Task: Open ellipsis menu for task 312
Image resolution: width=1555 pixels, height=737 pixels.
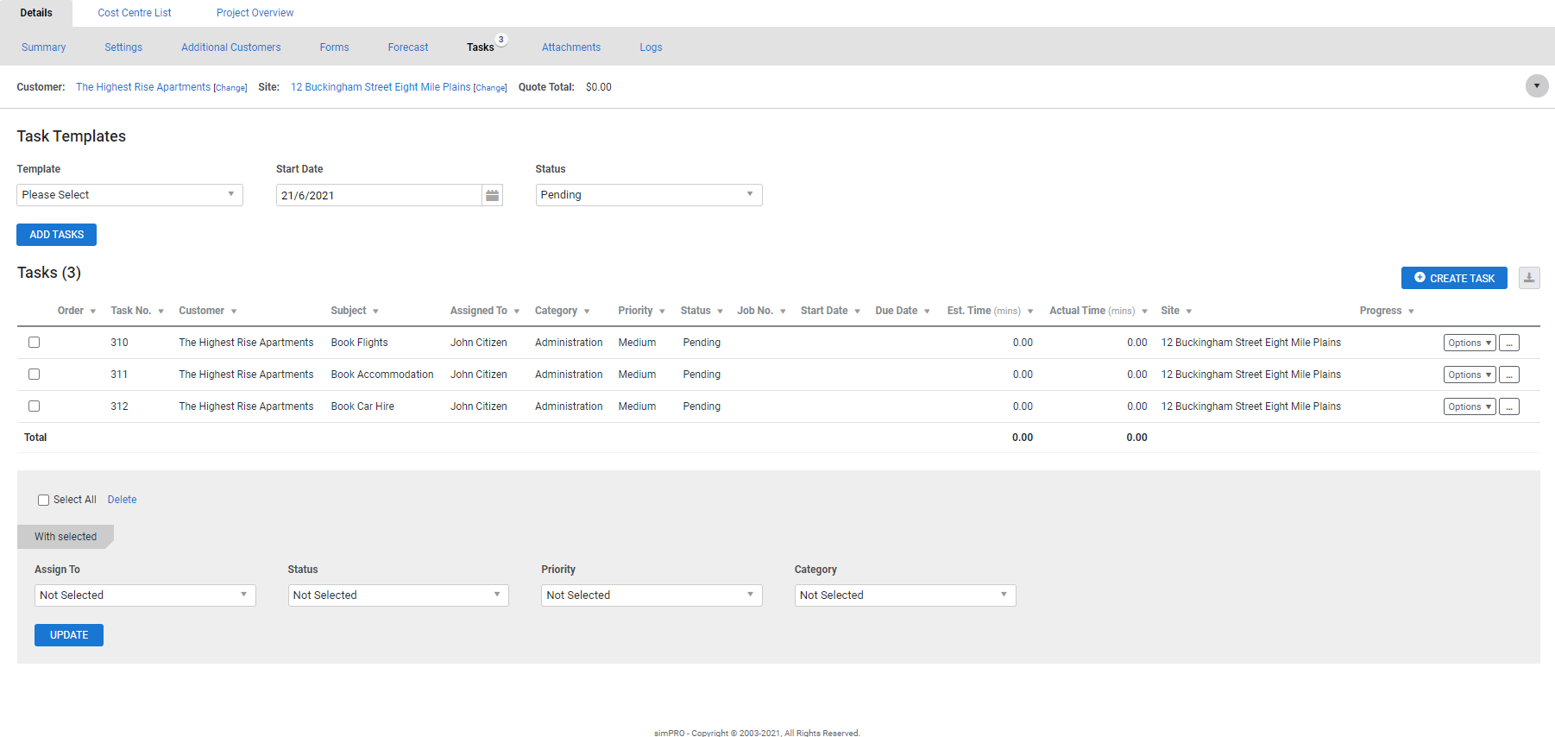Action: coord(1508,407)
